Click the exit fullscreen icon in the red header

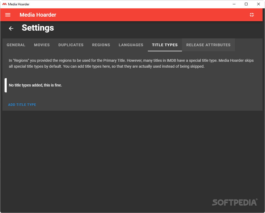[252, 15]
